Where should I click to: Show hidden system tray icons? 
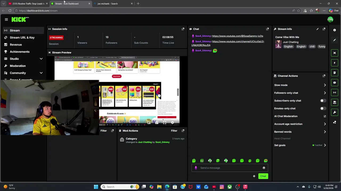(298, 187)
